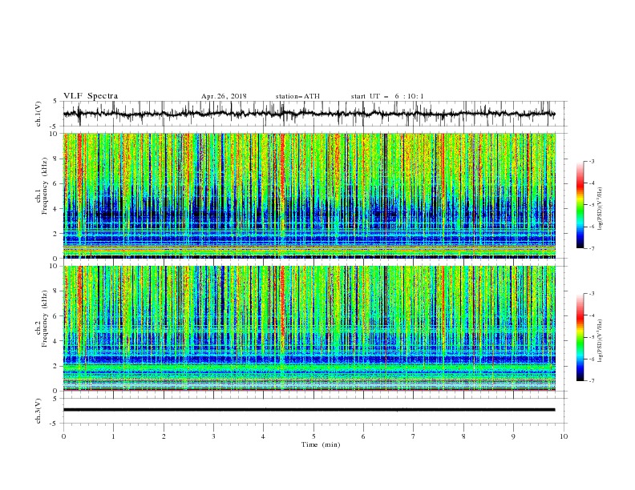Click the "10" tick on the time axis

[x=564, y=436]
